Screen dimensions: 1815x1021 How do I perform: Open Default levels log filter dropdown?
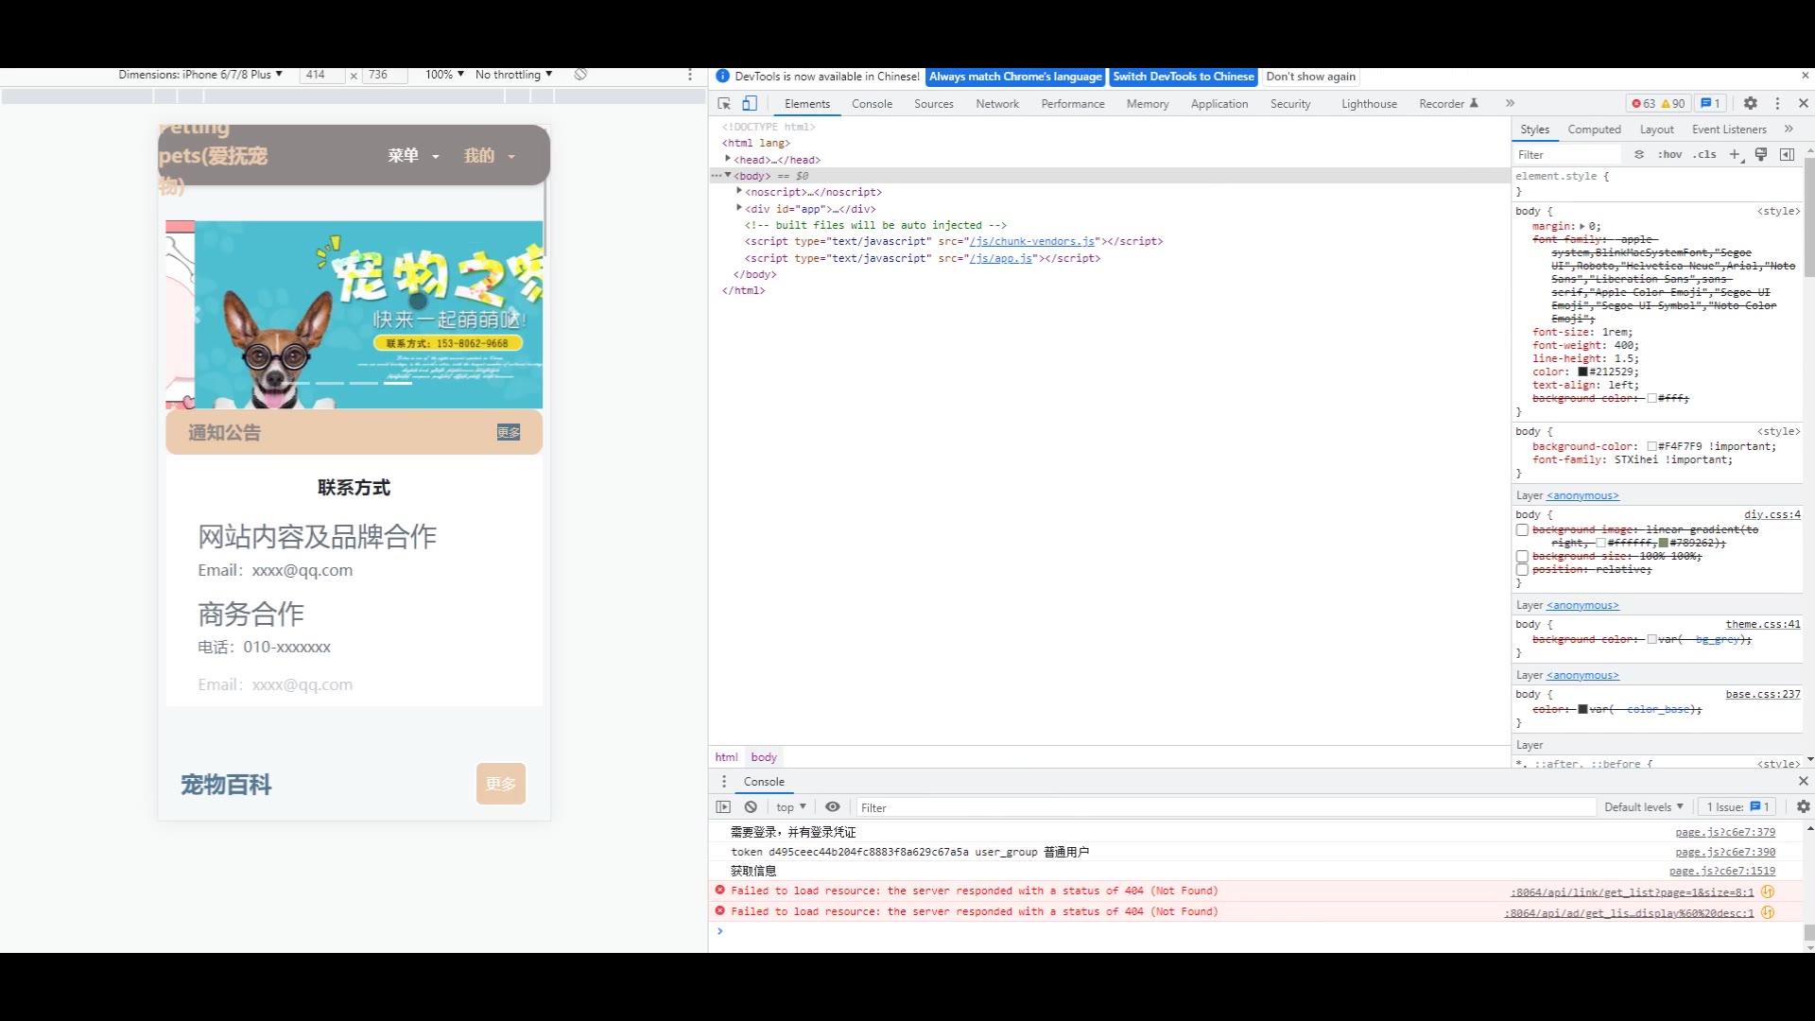pos(1643,807)
